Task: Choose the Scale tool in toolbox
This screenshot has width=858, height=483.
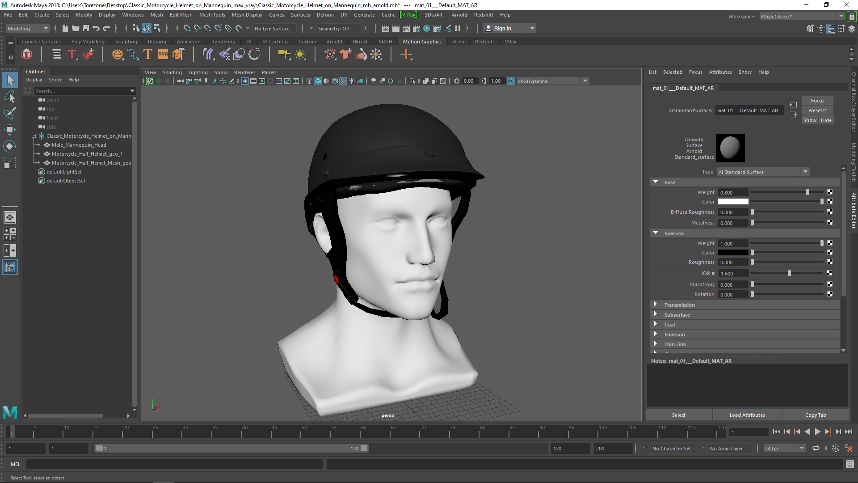Action: tap(10, 162)
